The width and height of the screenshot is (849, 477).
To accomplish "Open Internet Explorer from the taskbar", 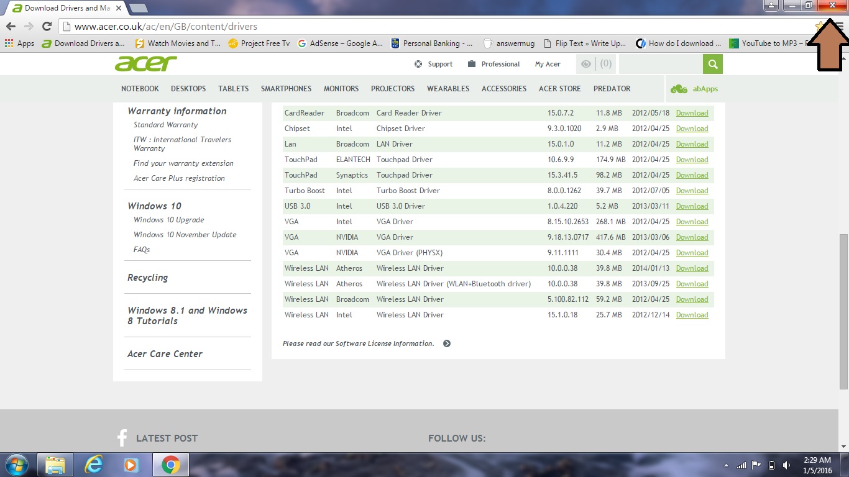I will tap(94, 465).
